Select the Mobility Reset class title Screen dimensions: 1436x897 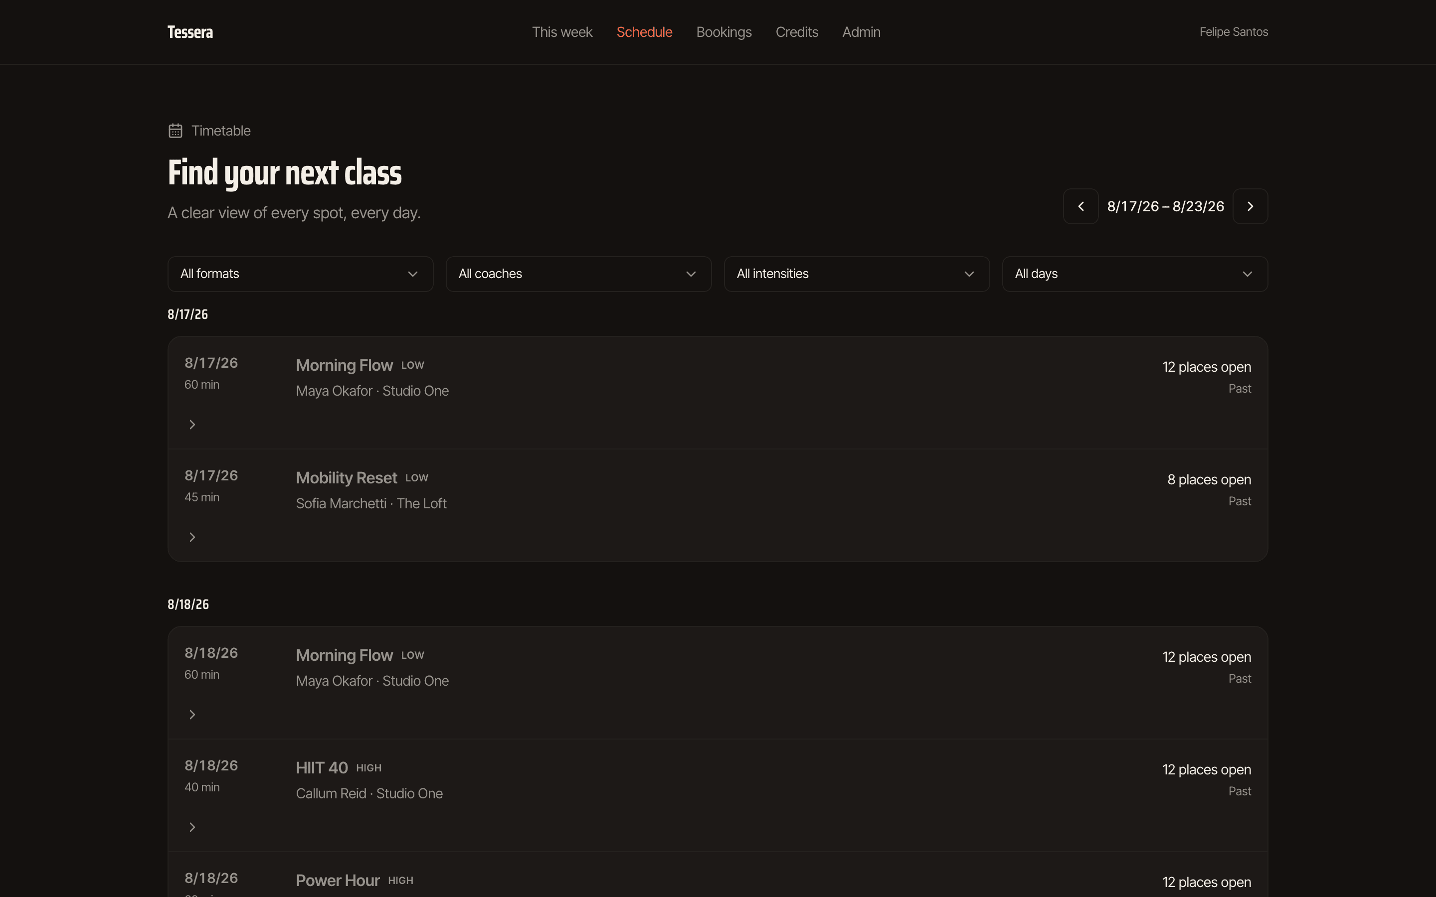point(347,477)
